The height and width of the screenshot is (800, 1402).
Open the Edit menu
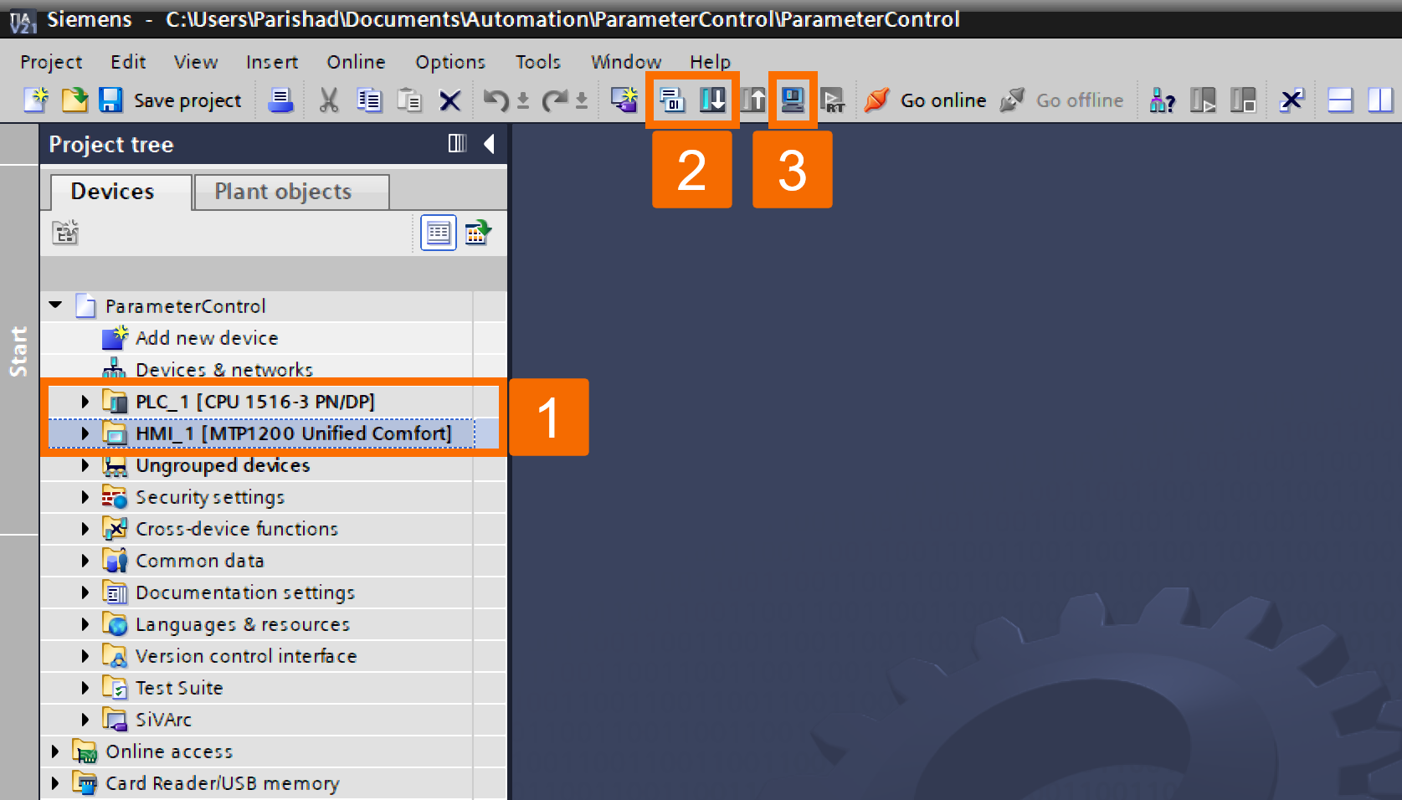(128, 62)
